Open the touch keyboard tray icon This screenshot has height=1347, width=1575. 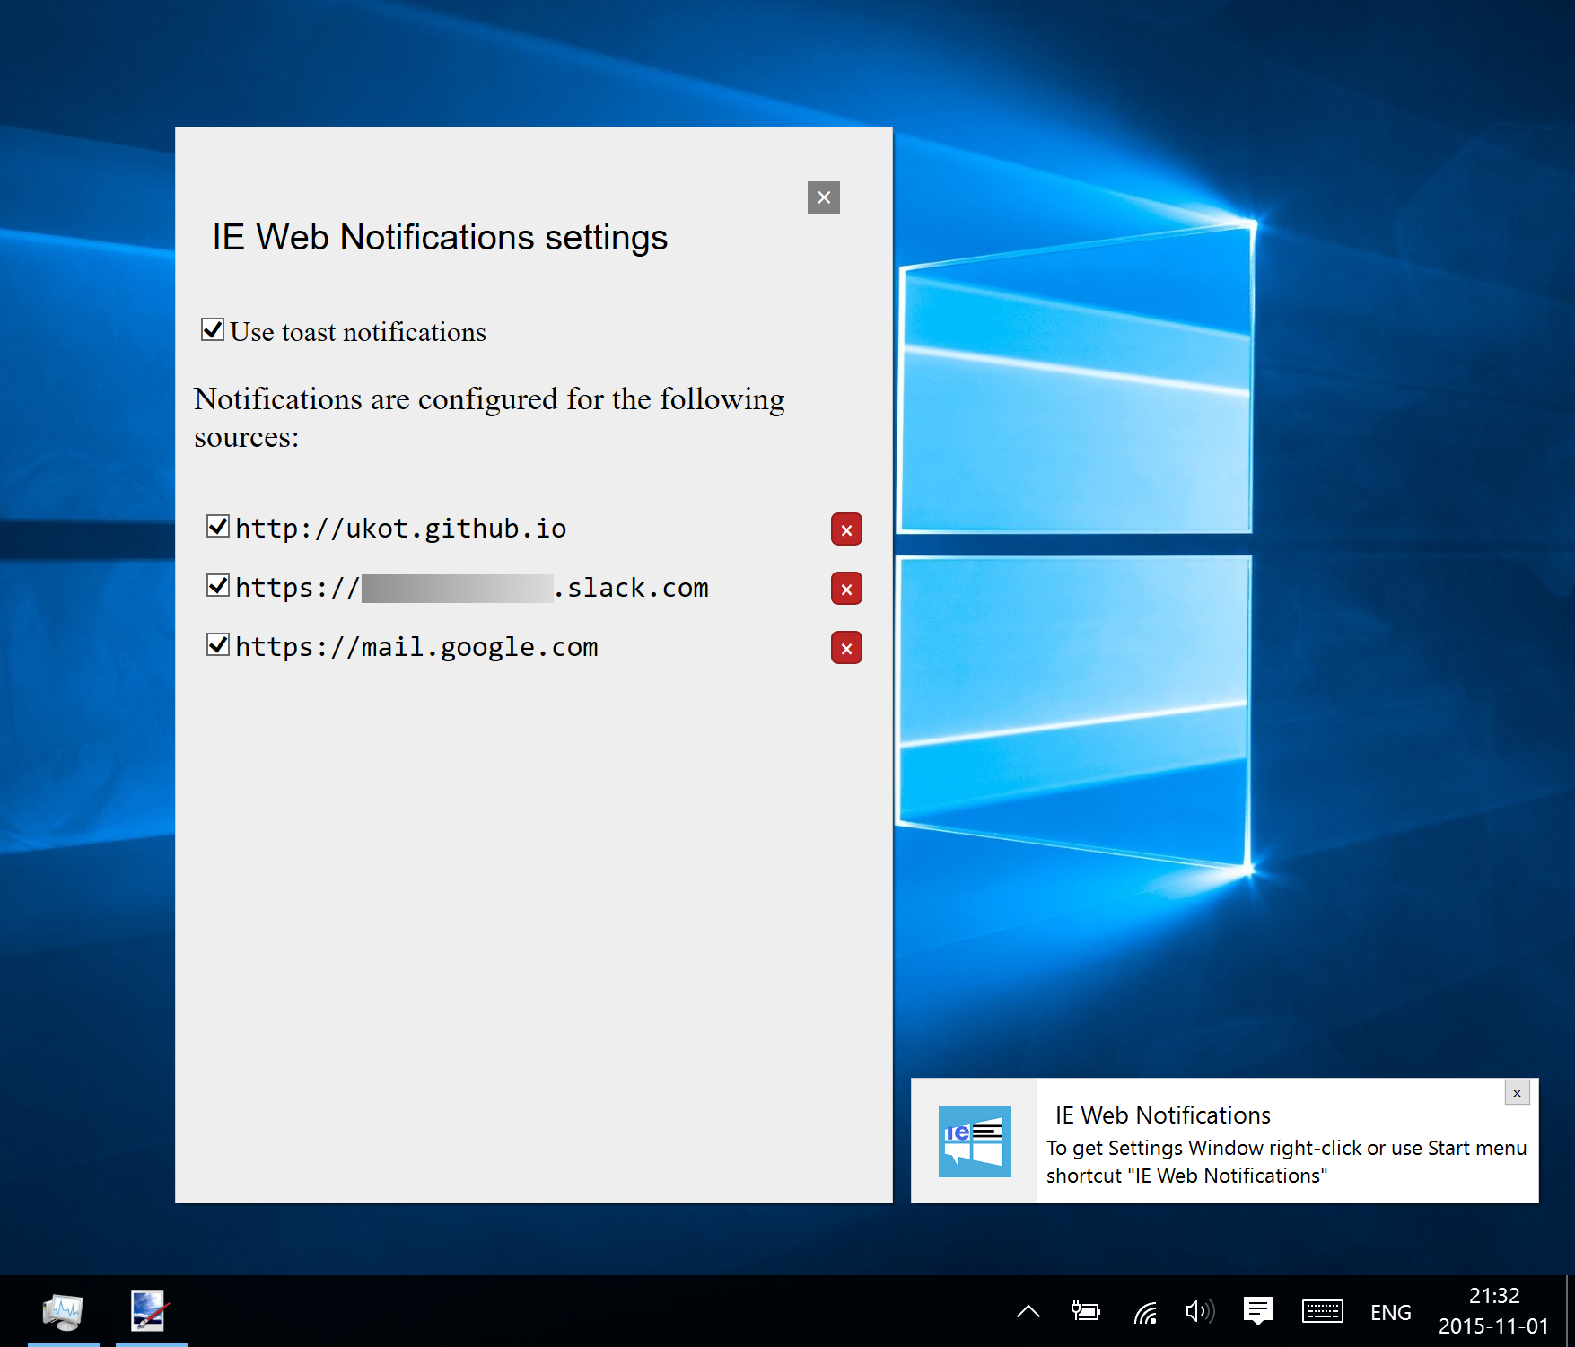pyautogui.click(x=1323, y=1312)
